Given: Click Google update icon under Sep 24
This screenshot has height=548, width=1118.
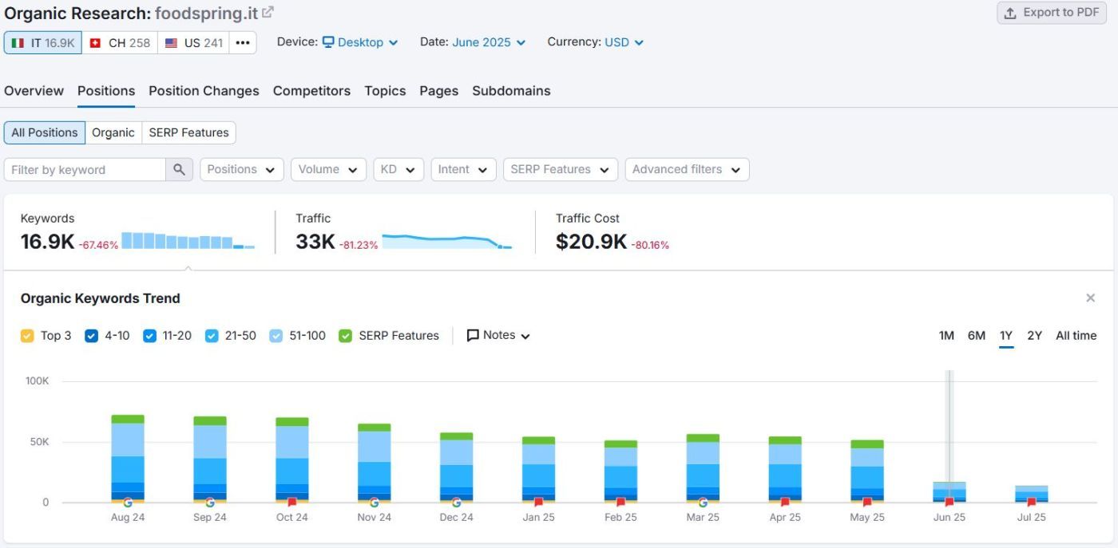Looking at the screenshot, I should point(210,502).
